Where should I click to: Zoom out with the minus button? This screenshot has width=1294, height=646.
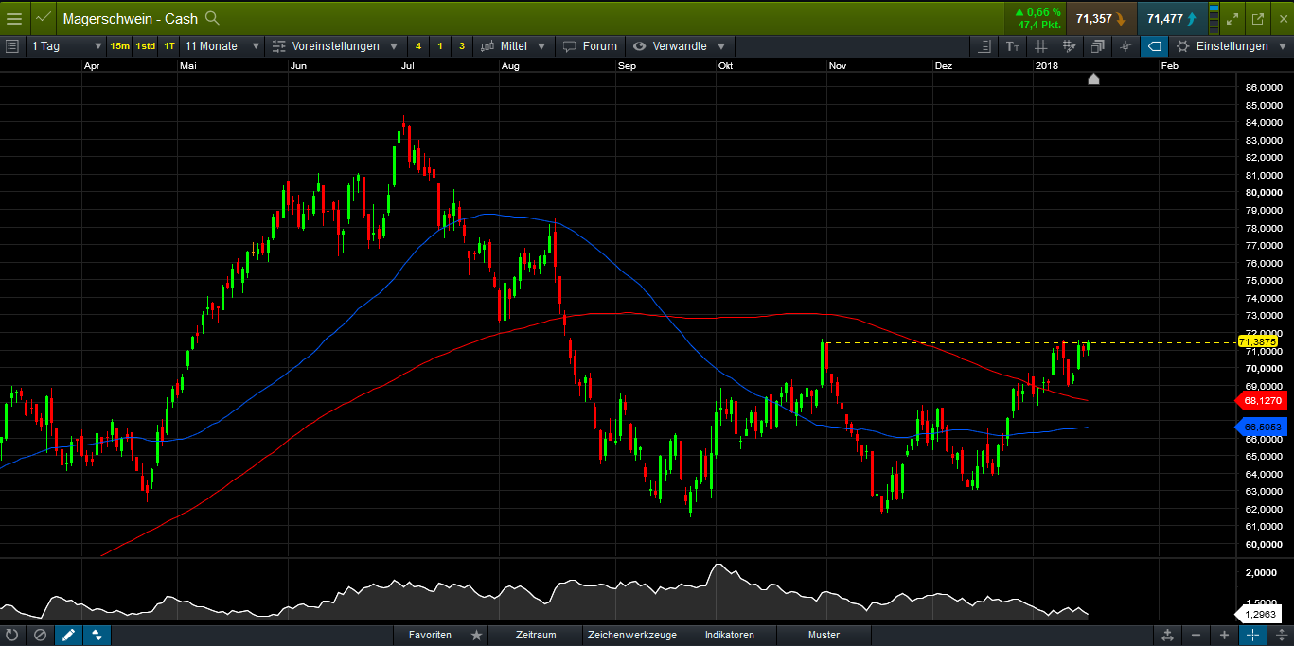(1197, 635)
